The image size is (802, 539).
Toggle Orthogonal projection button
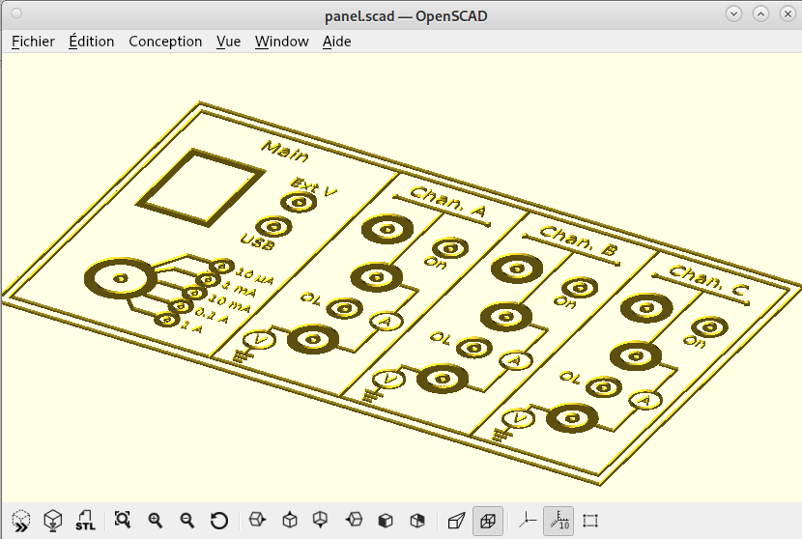(x=488, y=521)
